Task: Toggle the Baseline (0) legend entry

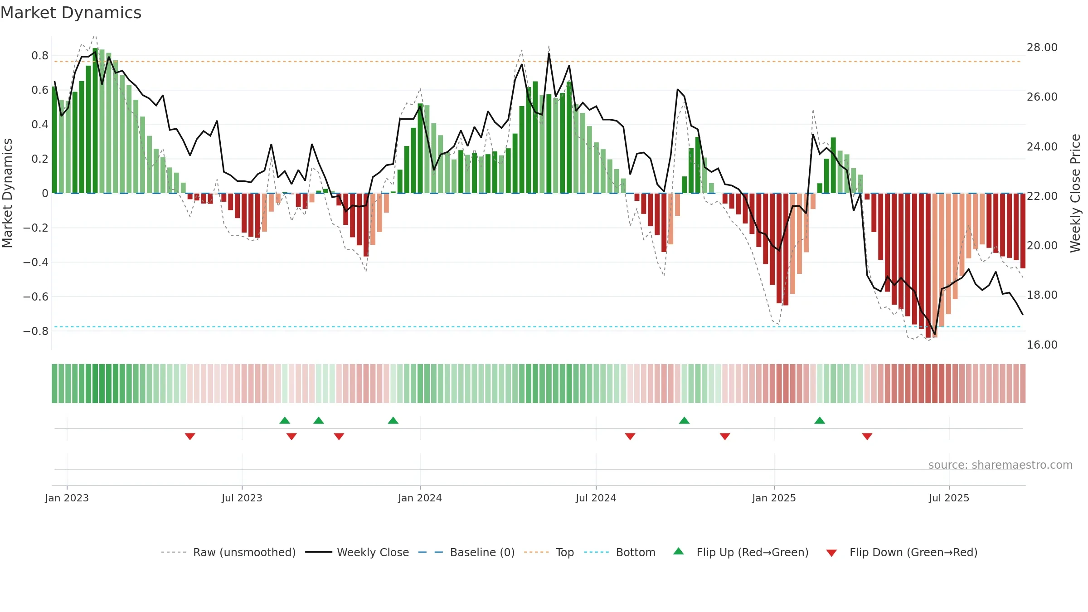Action: [466, 552]
